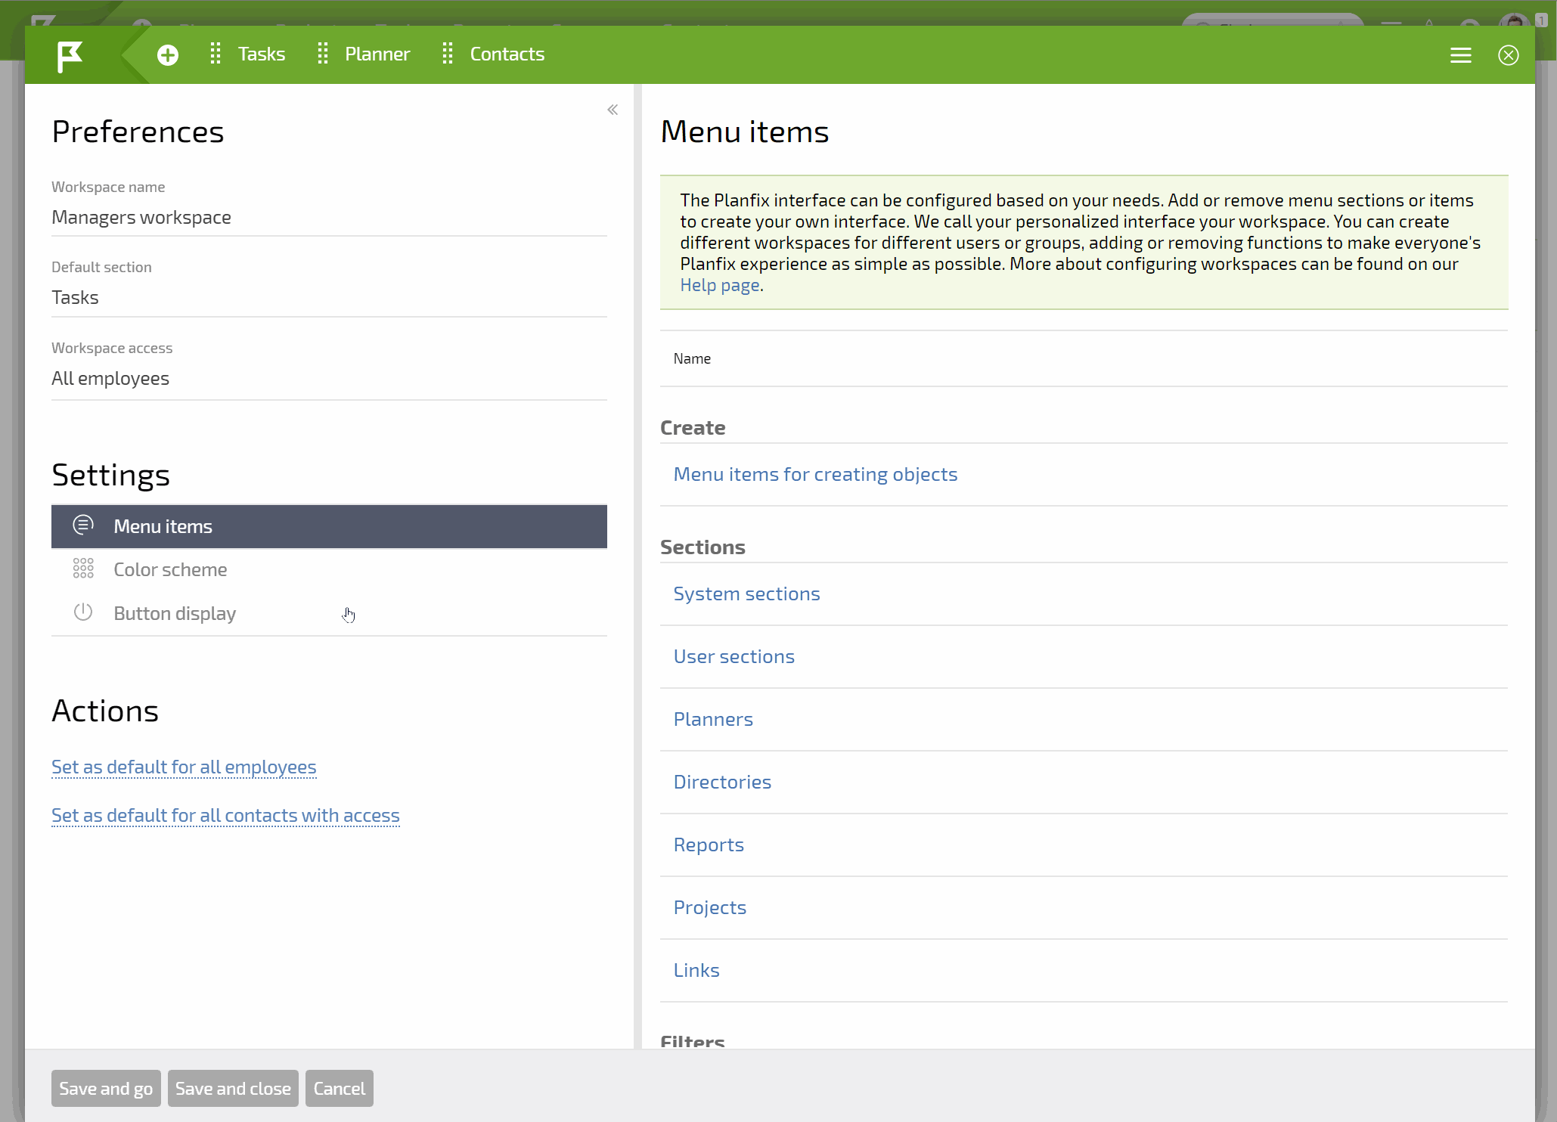Image resolution: width=1557 pixels, height=1122 pixels.
Task: Click the collapse left panel arrow
Action: coord(613,109)
